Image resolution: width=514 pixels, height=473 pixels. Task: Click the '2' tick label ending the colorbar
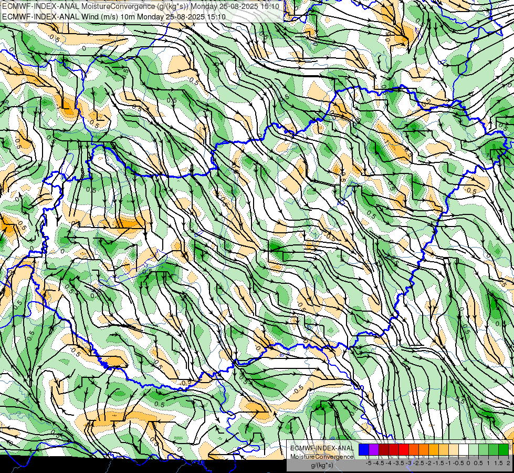pyautogui.click(x=508, y=463)
